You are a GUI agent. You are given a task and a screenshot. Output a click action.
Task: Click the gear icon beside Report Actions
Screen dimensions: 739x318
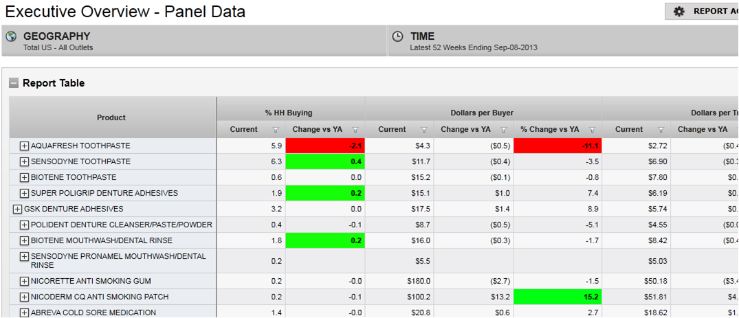pyautogui.click(x=679, y=12)
